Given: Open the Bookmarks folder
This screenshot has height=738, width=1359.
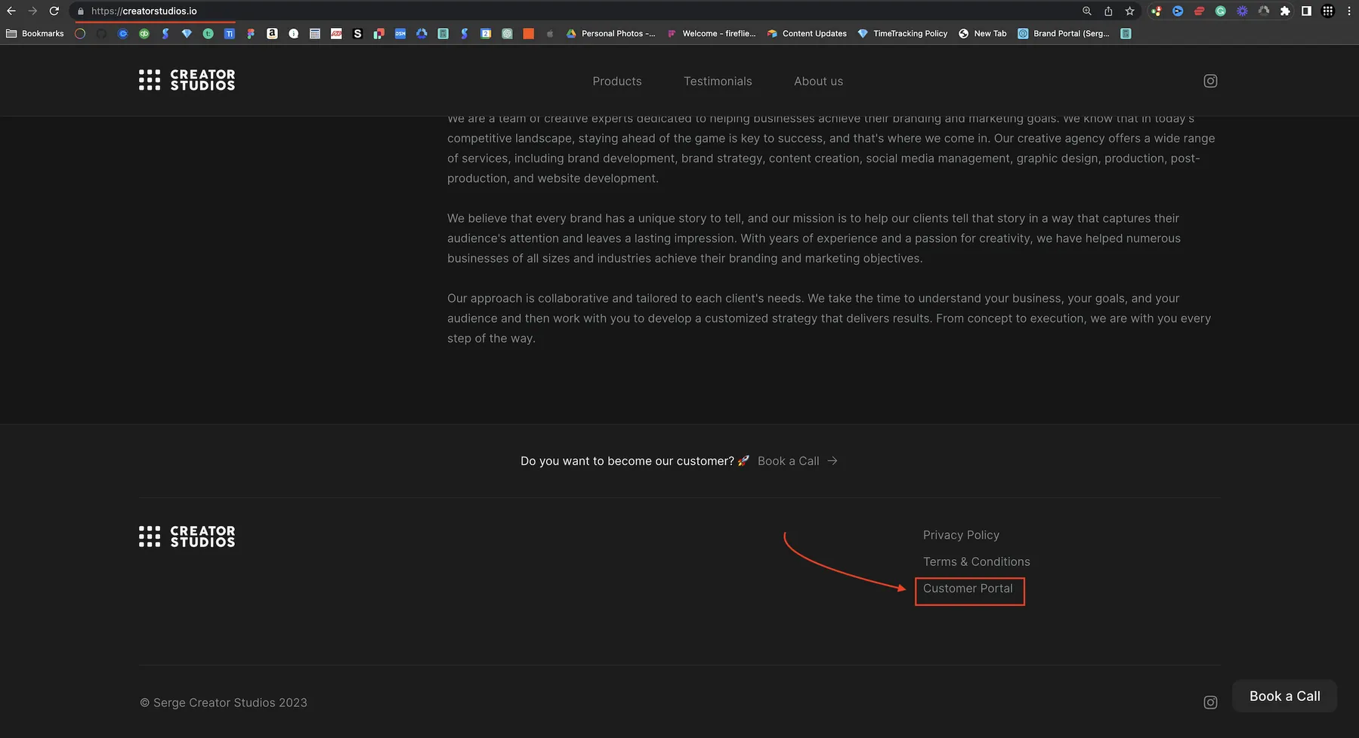Looking at the screenshot, I should coord(35,33).
